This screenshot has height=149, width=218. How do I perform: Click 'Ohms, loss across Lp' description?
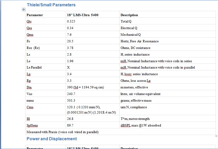click(135, 81)
